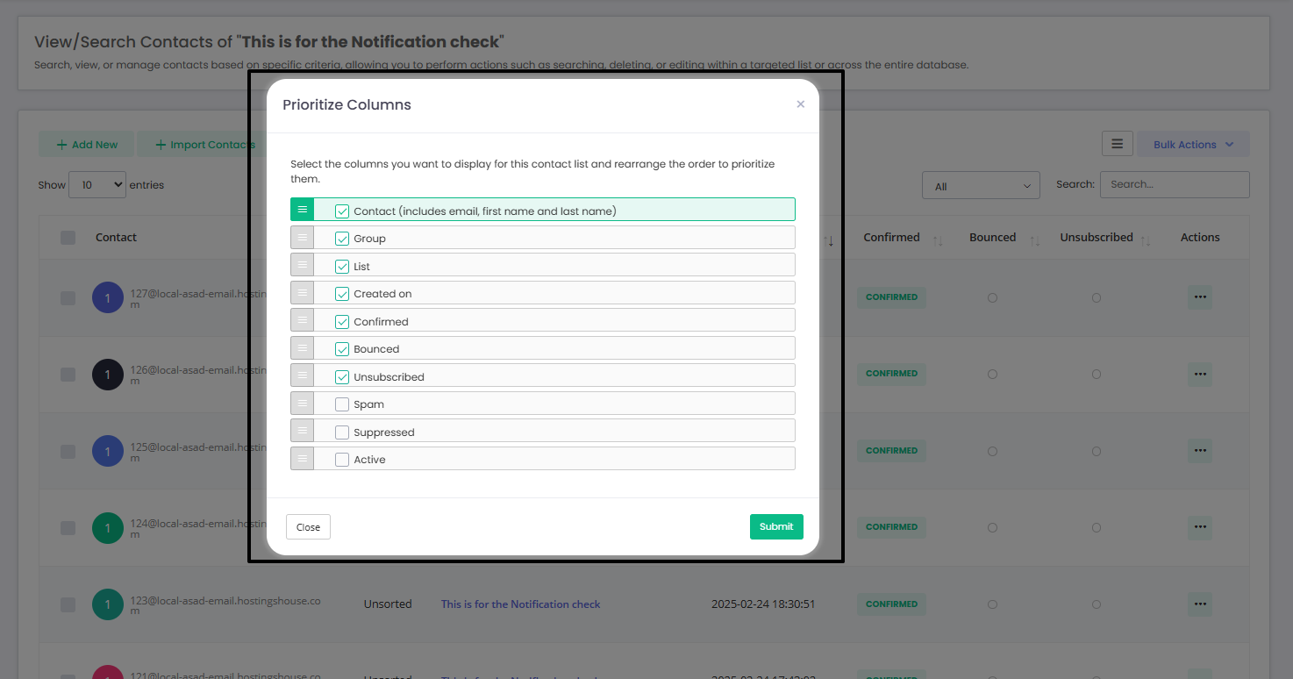Uncheck the Unsubscribed column checkbox in dialog

342,377
